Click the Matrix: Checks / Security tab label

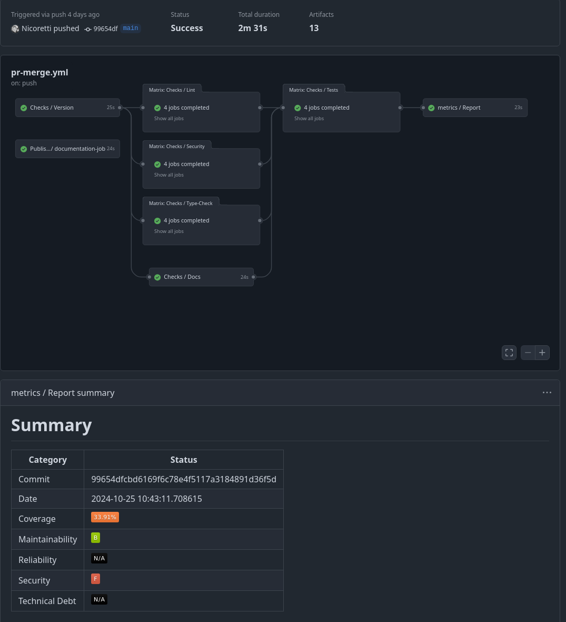(x=177, y=147)
